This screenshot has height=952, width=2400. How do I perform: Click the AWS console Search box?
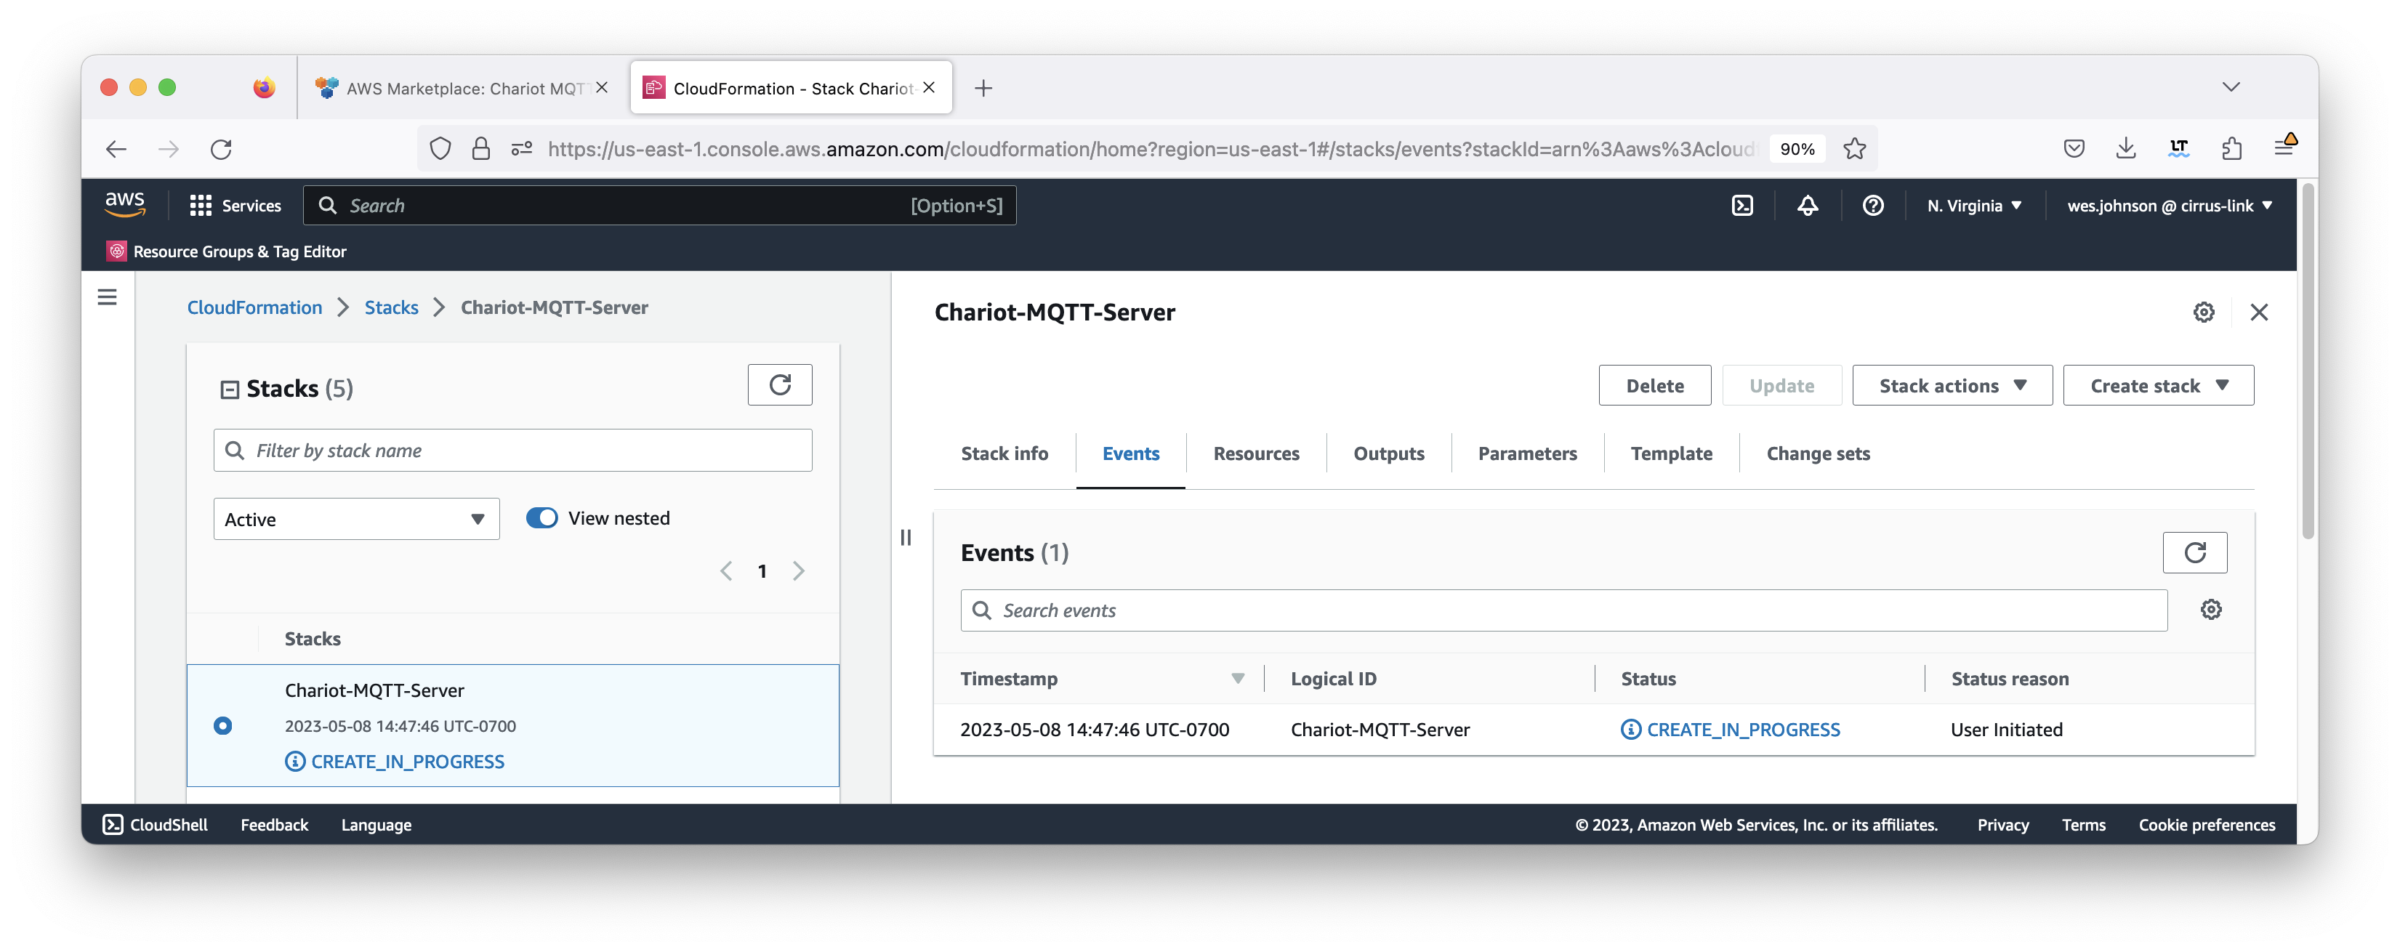[x=659, y=205]
